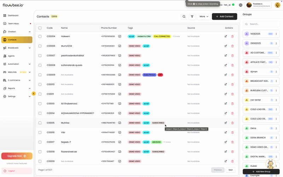Select the checkbox for contact C00015 Muhlisa
283x177 pixels.
coord(40,123)
